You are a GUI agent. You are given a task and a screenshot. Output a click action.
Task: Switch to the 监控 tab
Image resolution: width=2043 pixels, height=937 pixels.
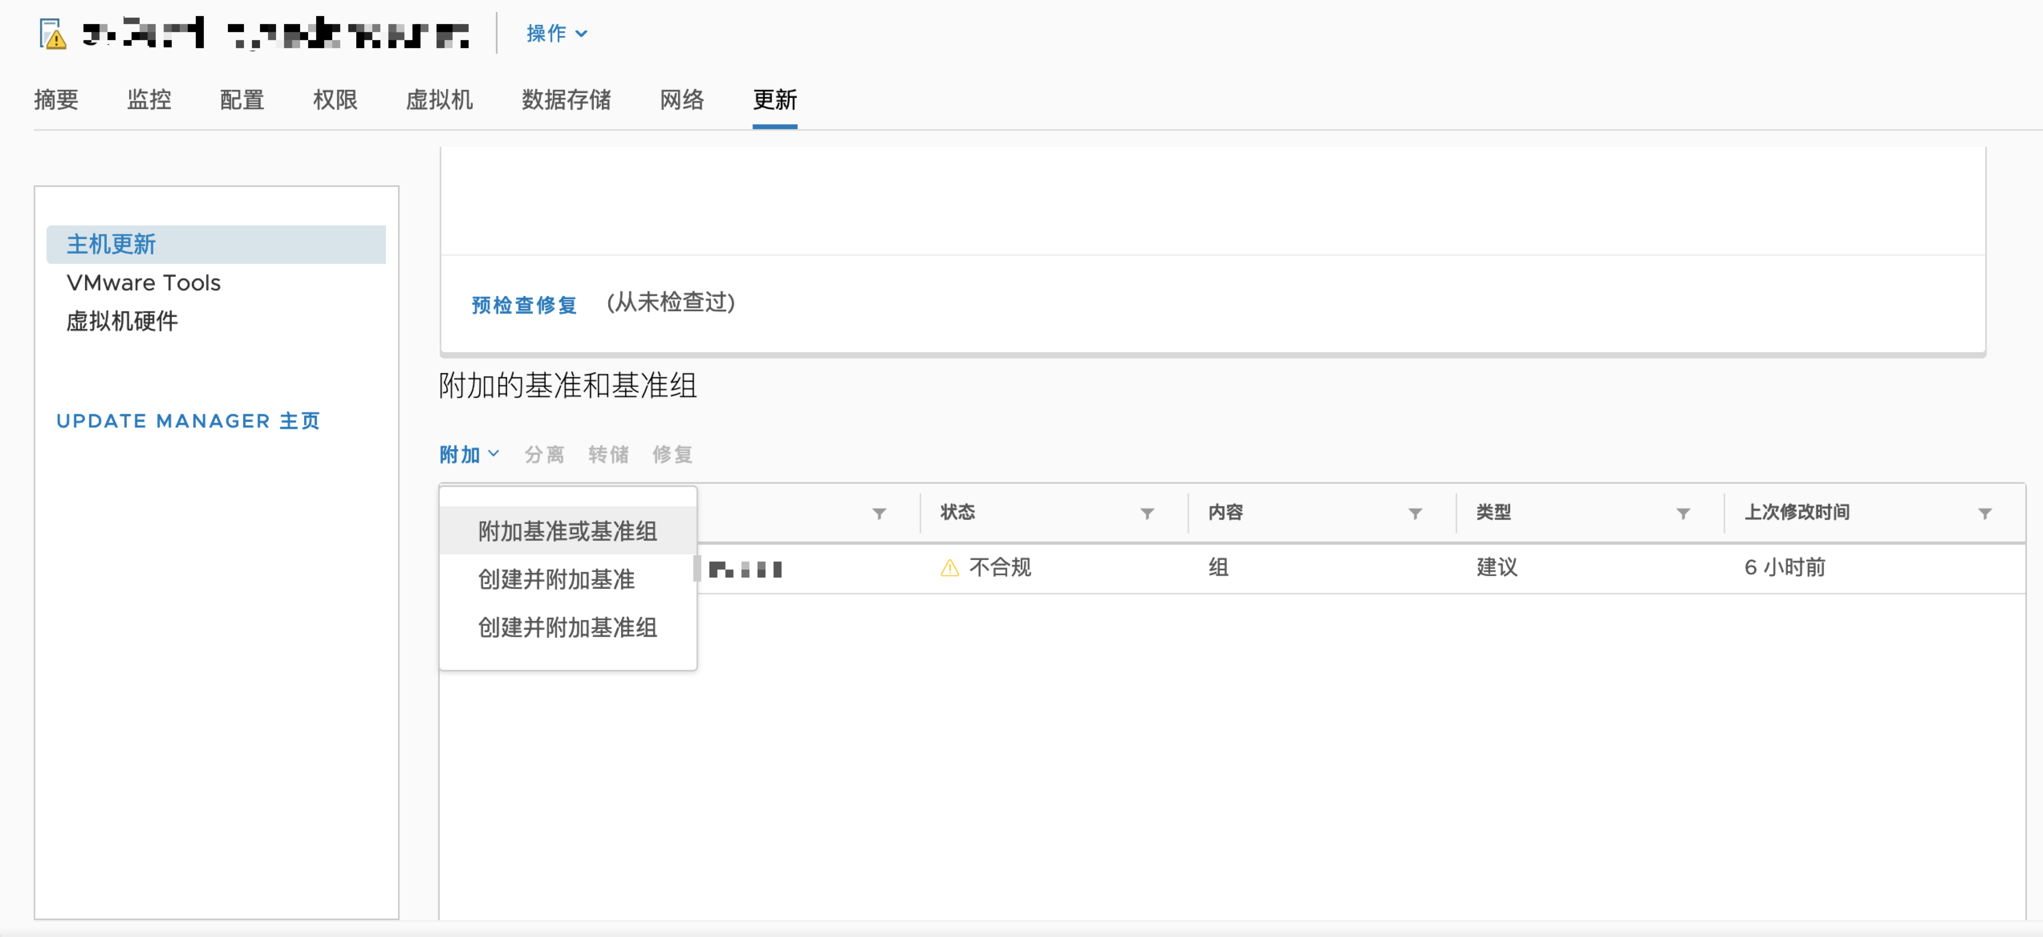coord(149,100)
